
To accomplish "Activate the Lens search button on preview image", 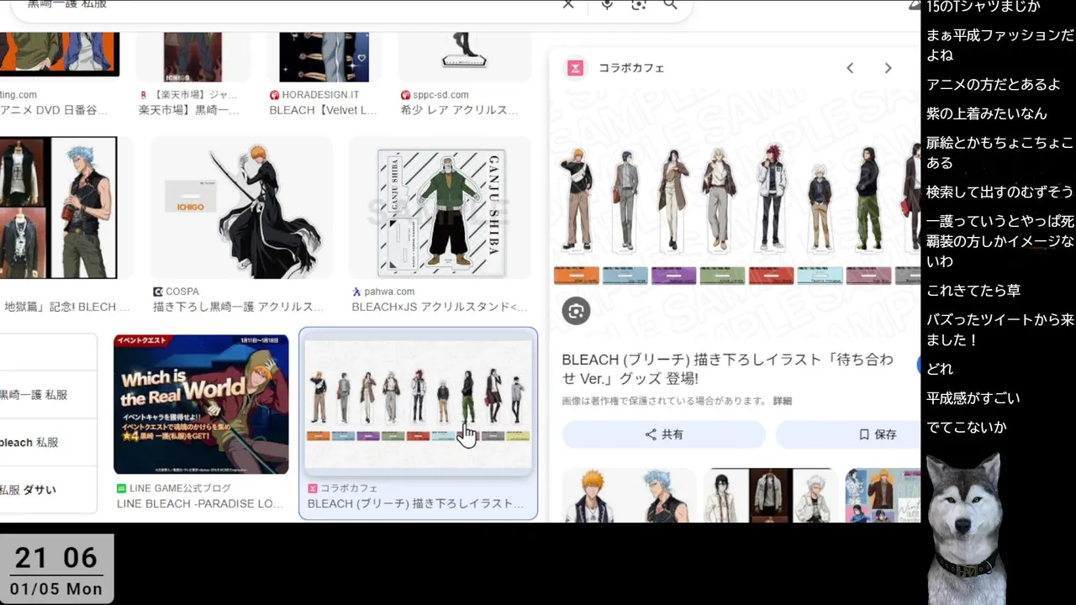I will [576, 311].
